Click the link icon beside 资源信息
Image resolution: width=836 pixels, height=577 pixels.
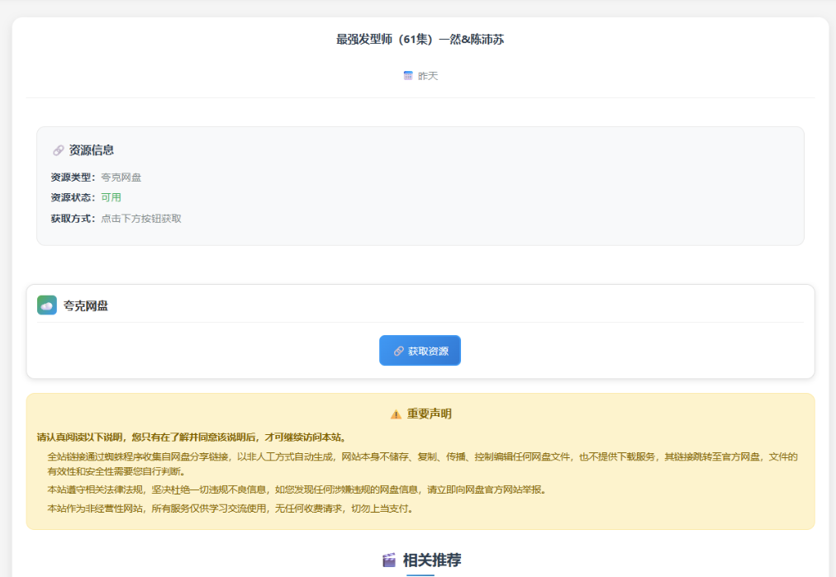[58, 150]
